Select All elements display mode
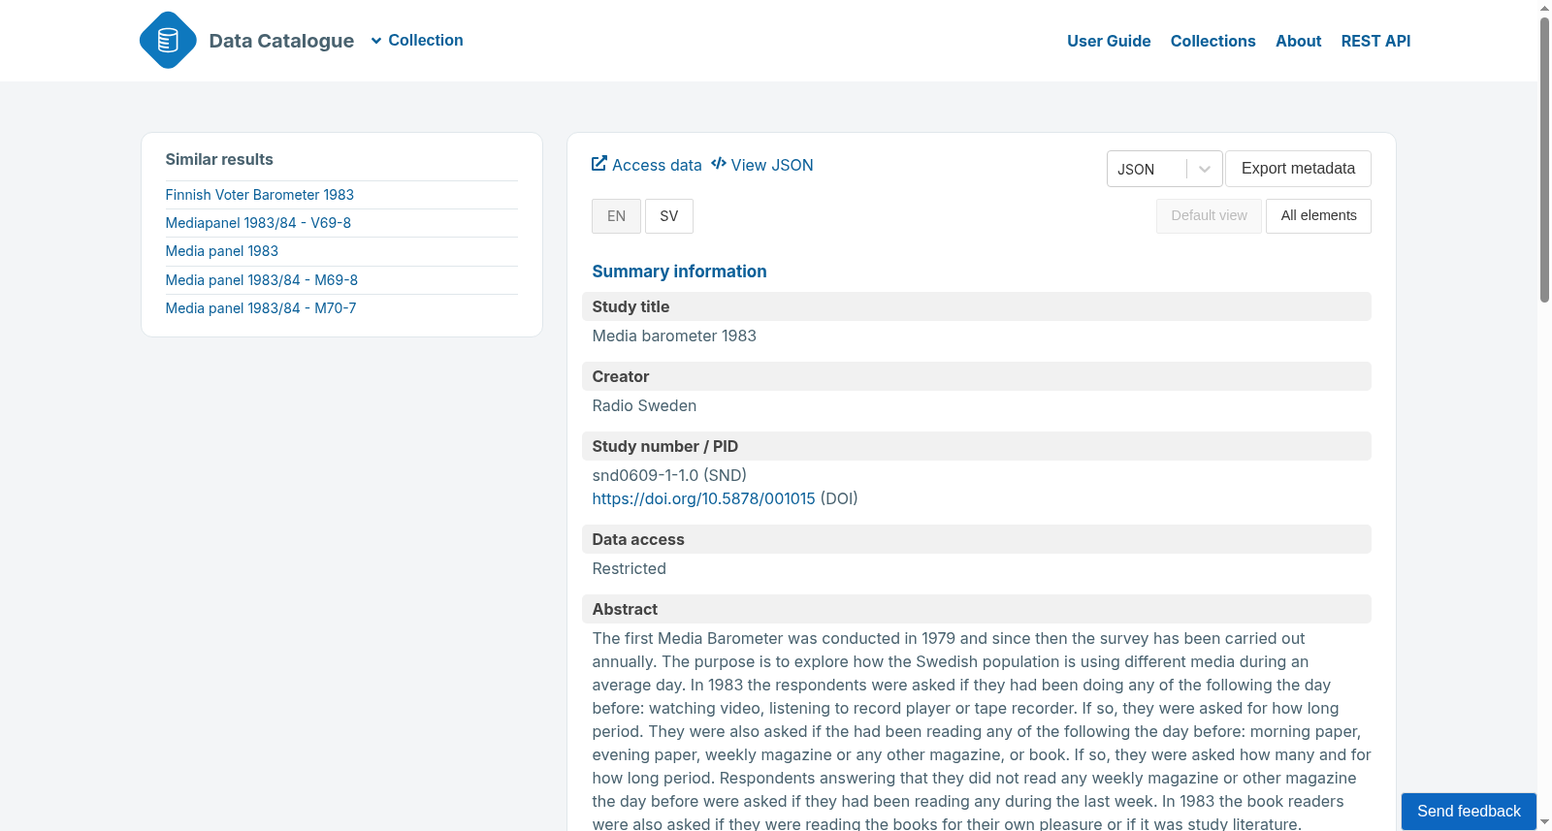Image resolution: width=1552 pixels, height=831 pixels. coord(1318,216)
